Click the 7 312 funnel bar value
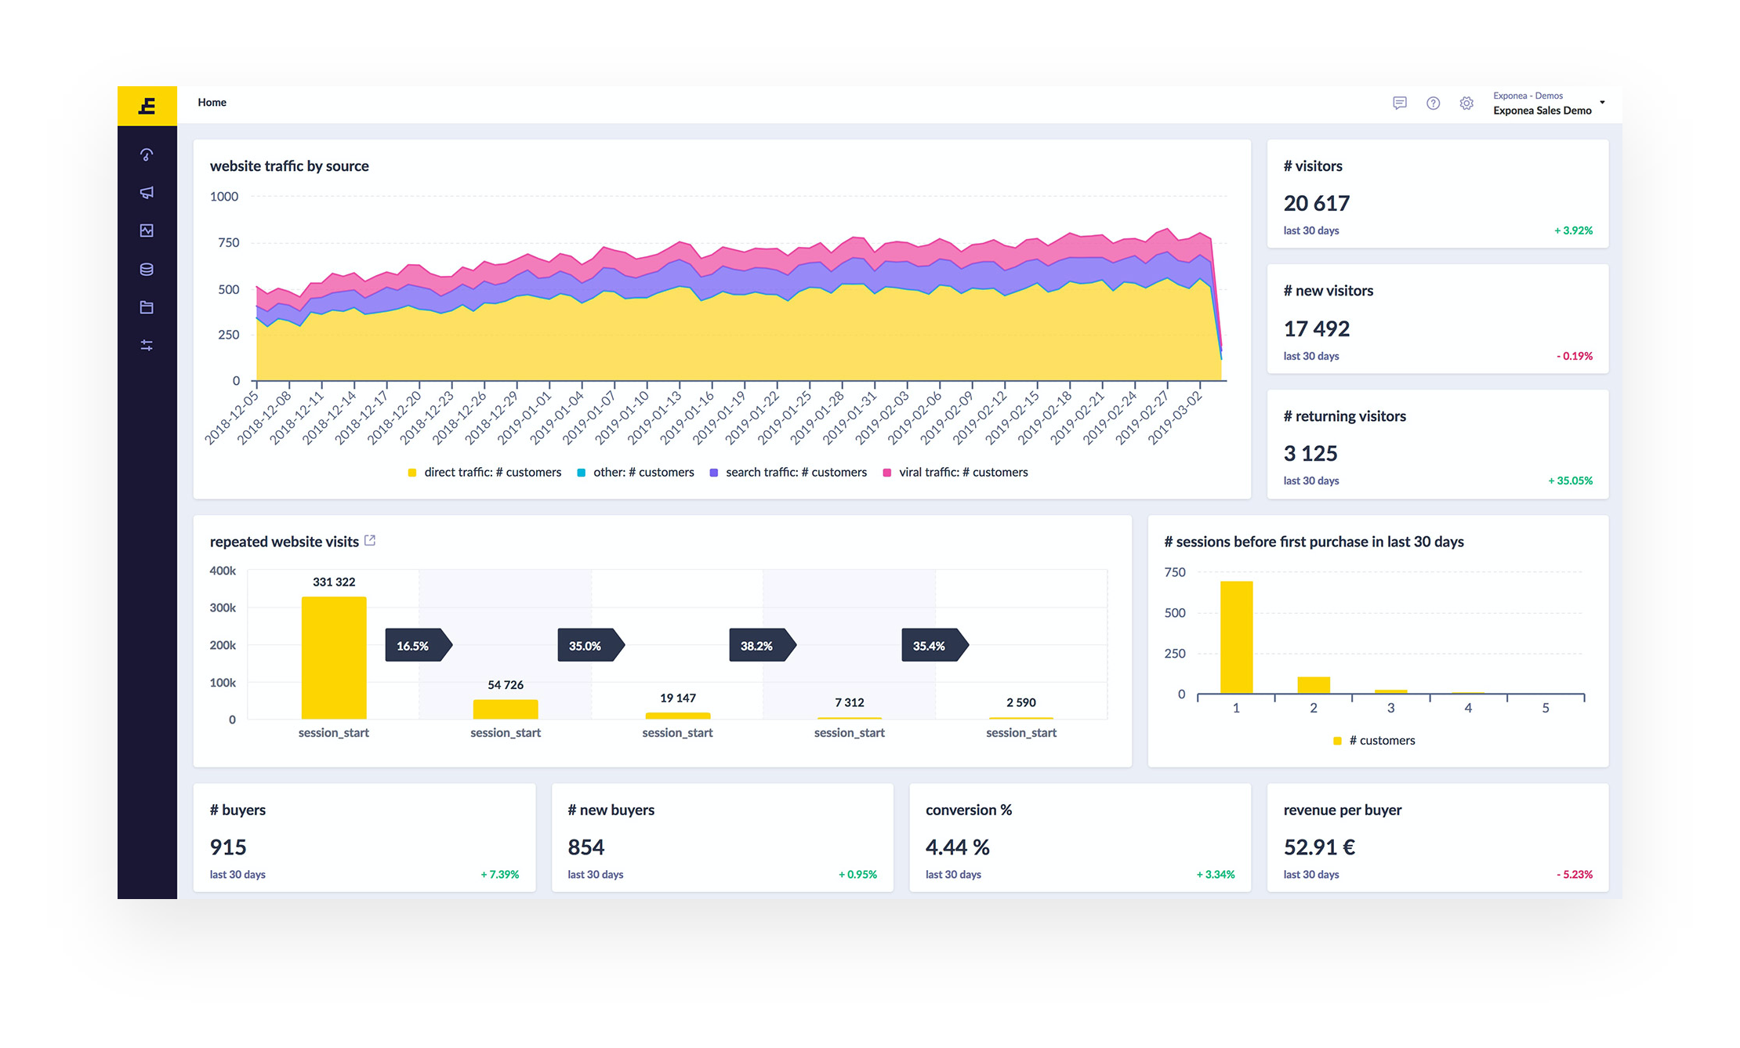This screenshot has width=1740, height=1048. [x=849, y=702]
